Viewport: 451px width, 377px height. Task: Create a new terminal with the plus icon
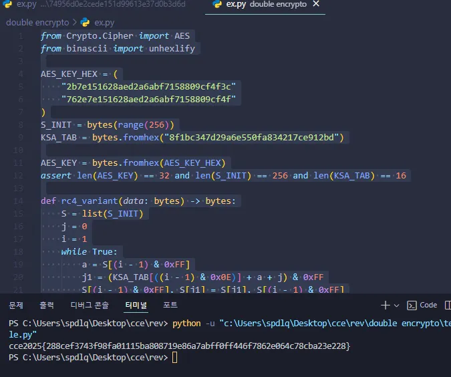385,305
